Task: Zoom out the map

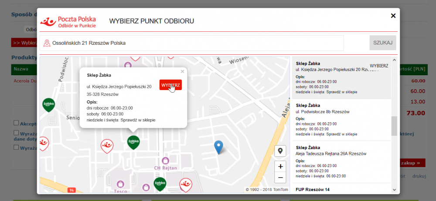Action: tap(280, 178)
